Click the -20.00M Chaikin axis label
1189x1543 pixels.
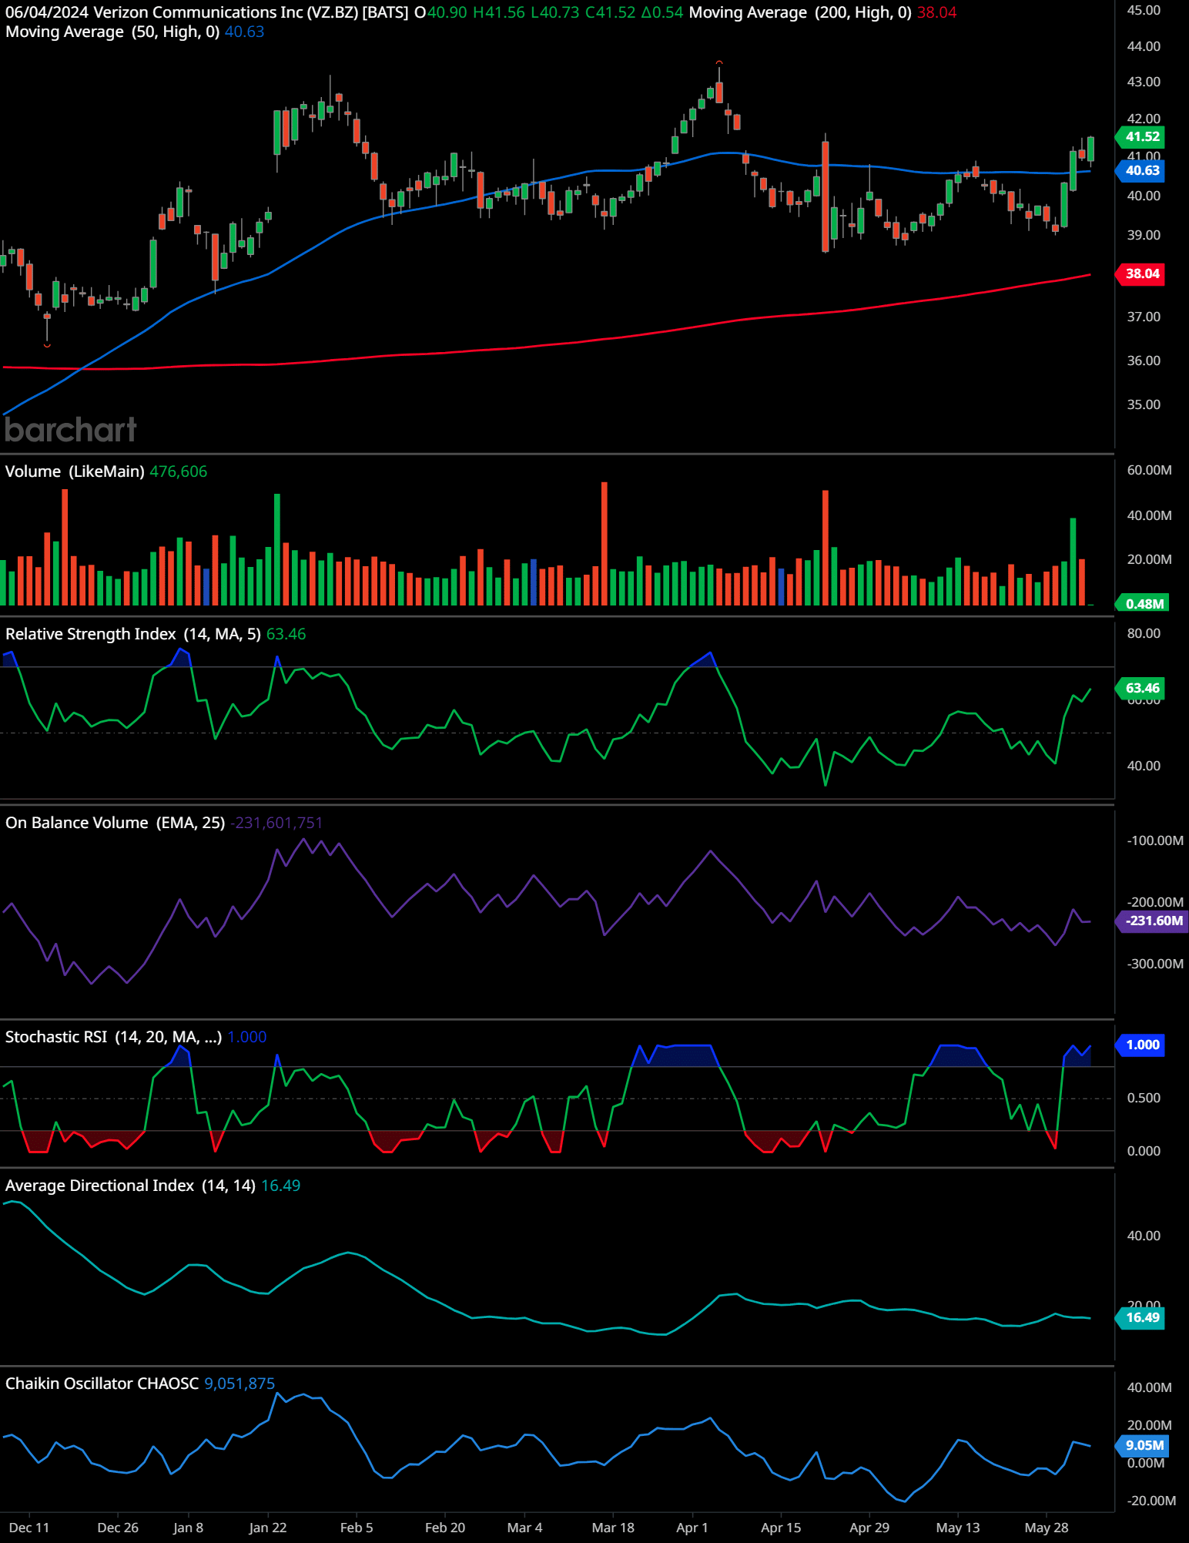(x=1151, y=1501)
